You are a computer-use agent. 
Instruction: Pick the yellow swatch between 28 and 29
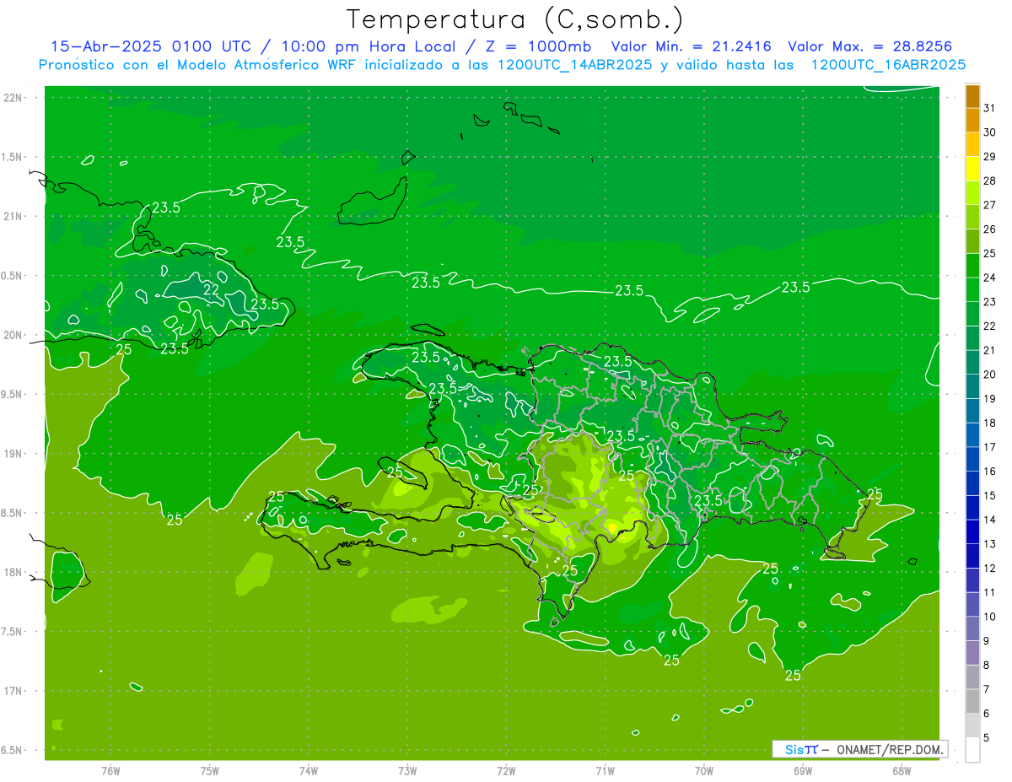point(972,169)
